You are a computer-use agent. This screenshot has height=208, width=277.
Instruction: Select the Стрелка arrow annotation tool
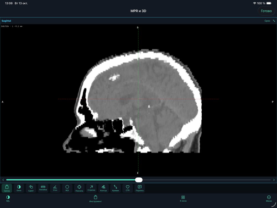click(x=91, y=188)
